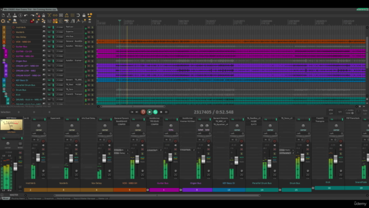Open Project Settings info icon

click(x=21, y=16)
